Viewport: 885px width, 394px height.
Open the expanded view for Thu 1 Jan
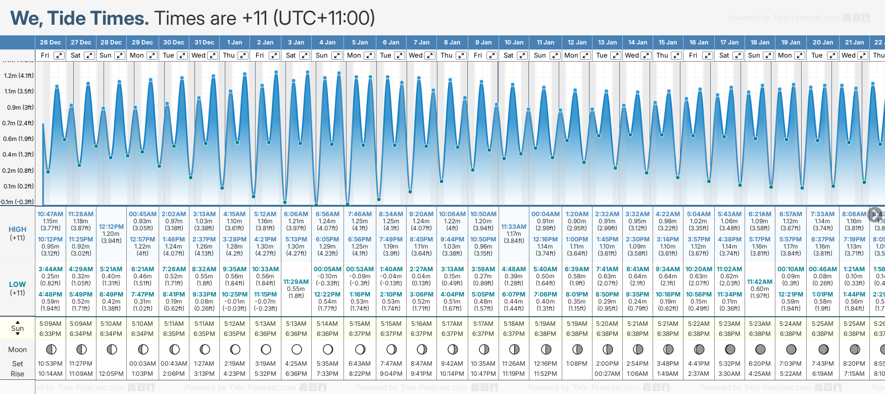point(243,56)
